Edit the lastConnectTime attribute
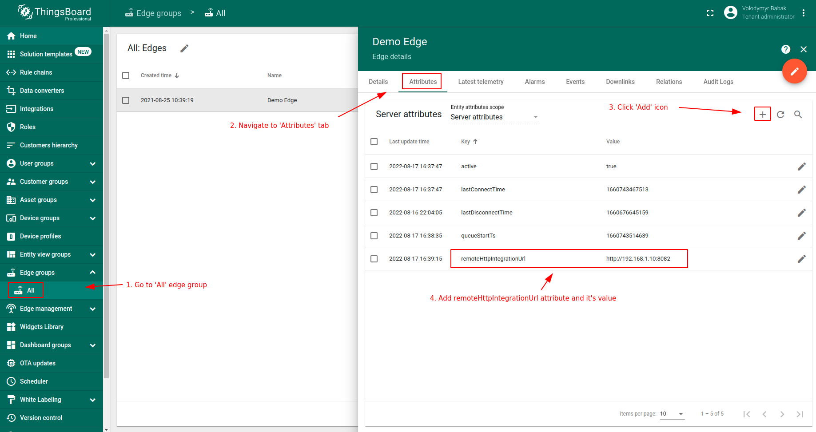Image resolution: width=816 pixels, height=432 pixels. point(802,190)
